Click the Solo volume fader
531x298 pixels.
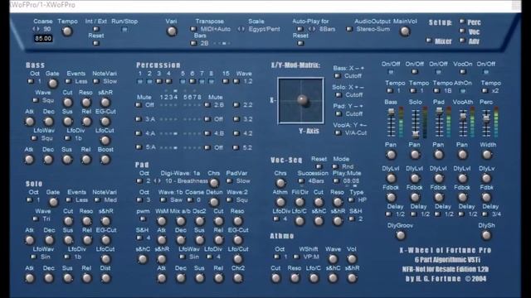pos(415,134)
